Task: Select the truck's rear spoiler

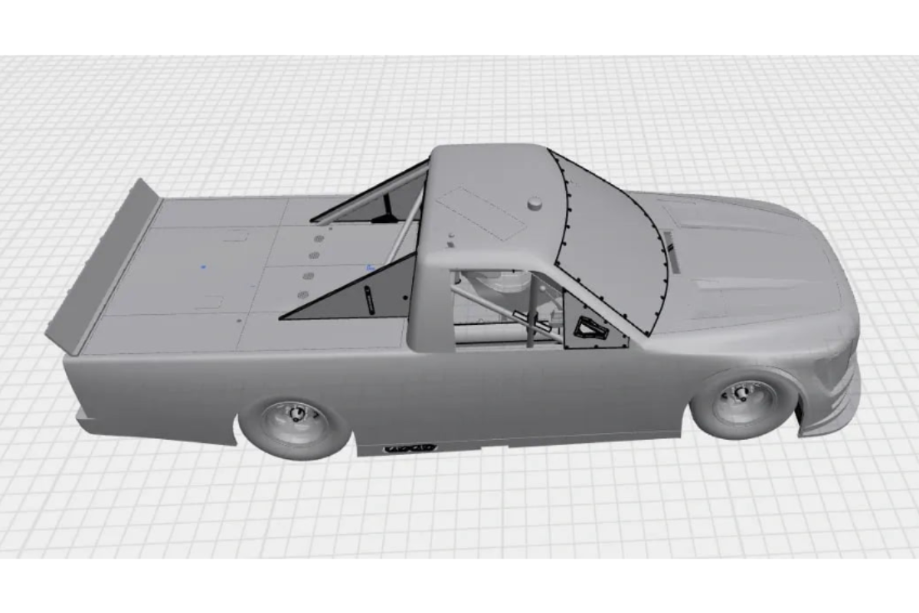Action: tap(102, 267)
